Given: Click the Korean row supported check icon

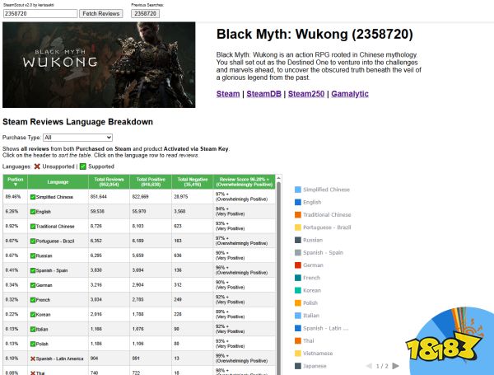Looking at the screenshot, I should point(33,315).
